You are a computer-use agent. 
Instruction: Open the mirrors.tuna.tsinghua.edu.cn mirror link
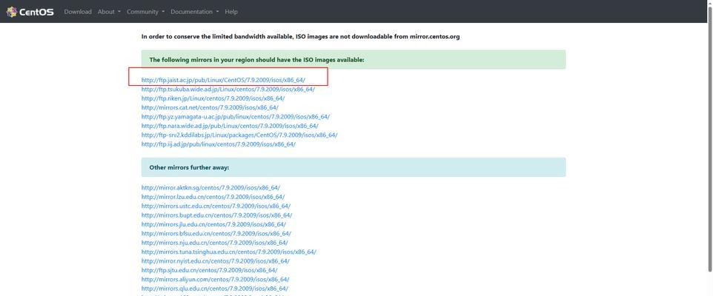229,252
